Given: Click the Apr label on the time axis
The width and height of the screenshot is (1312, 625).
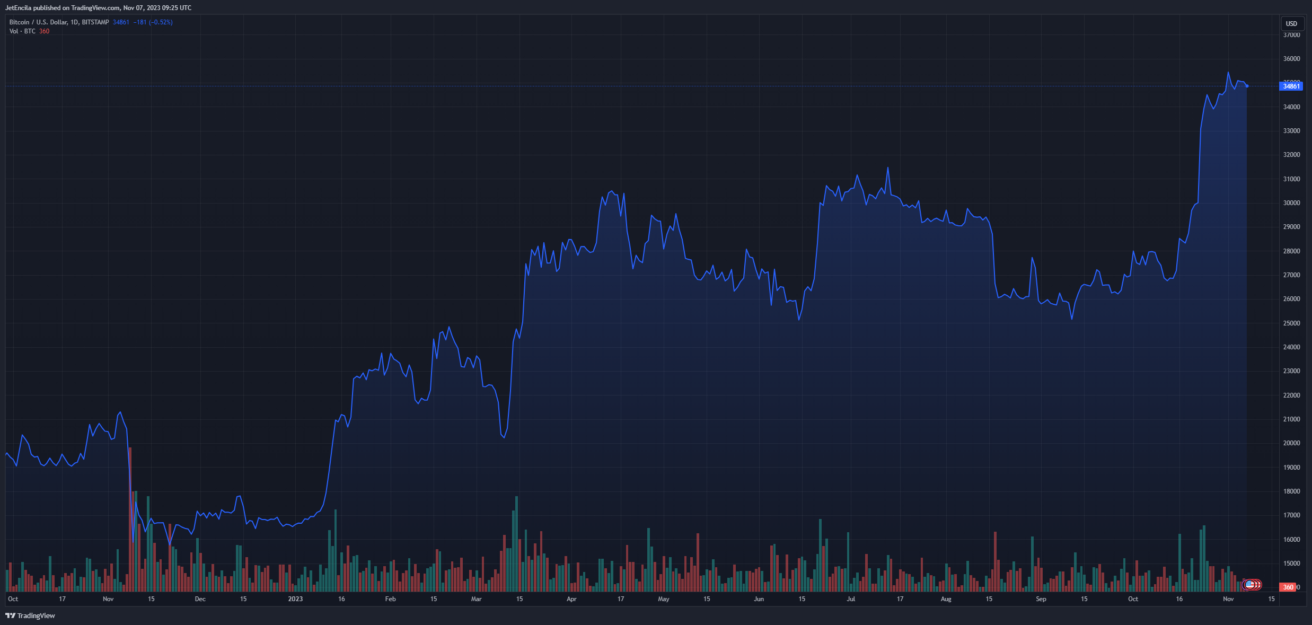Looking at the screenshot, I should tap(571, 599).
